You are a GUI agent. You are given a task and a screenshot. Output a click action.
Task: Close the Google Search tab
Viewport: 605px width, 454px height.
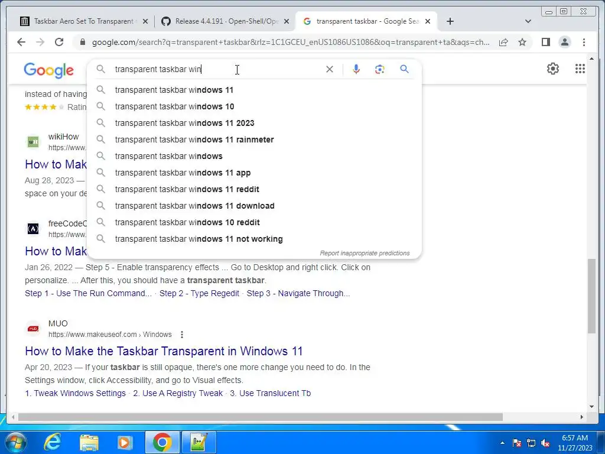pyautogui.click(x=428, y=22)
